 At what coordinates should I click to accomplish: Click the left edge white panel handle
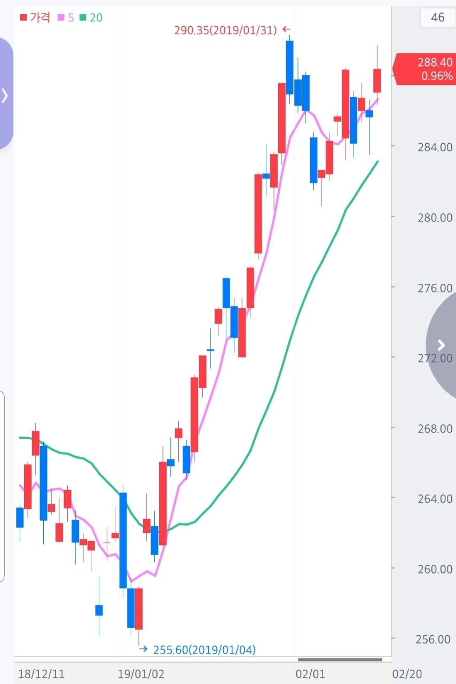[x=2, y=486]
